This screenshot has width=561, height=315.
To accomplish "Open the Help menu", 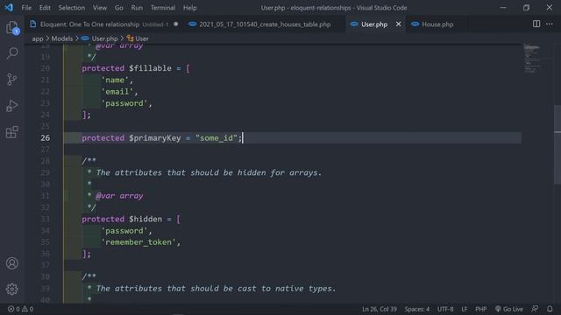I will pos(189,8).
